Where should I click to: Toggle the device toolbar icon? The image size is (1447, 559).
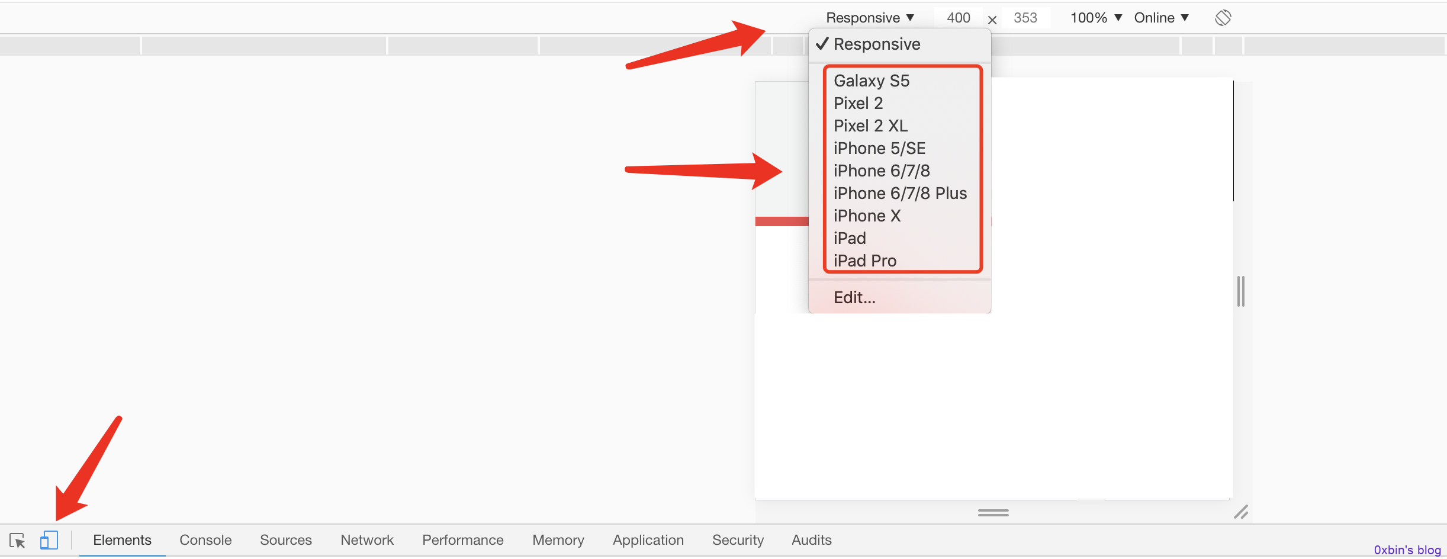tap(49, 540)
